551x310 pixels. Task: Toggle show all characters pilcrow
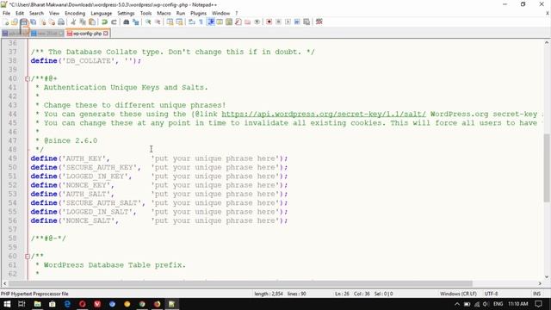(201, 22)
